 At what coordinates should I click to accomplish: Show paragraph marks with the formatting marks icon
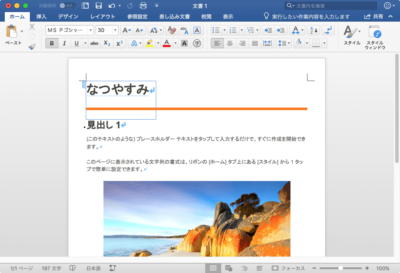point(328,30)
